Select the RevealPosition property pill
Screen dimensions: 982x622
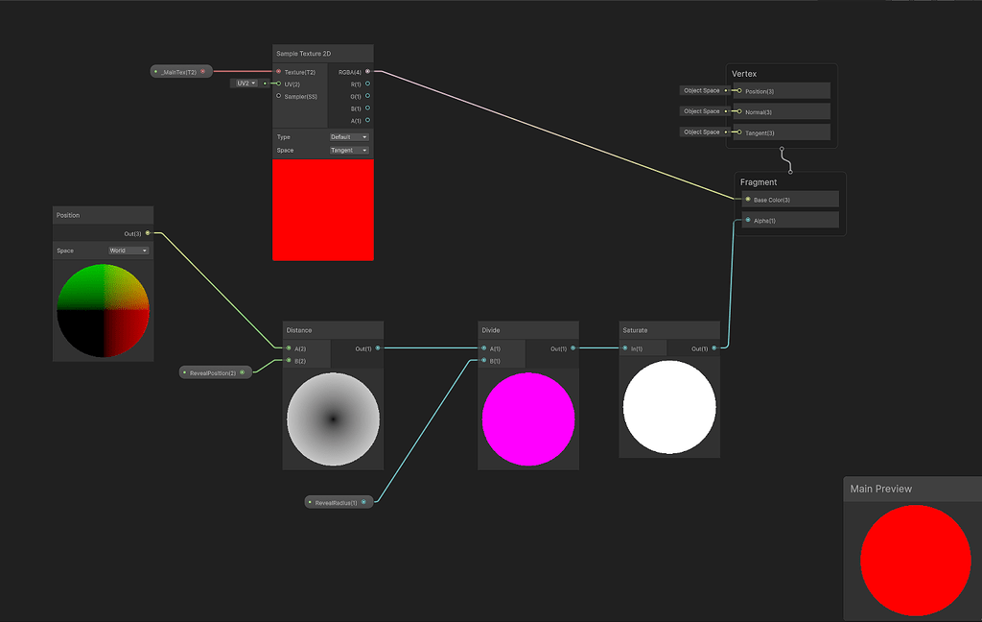(x=215, y=371)
